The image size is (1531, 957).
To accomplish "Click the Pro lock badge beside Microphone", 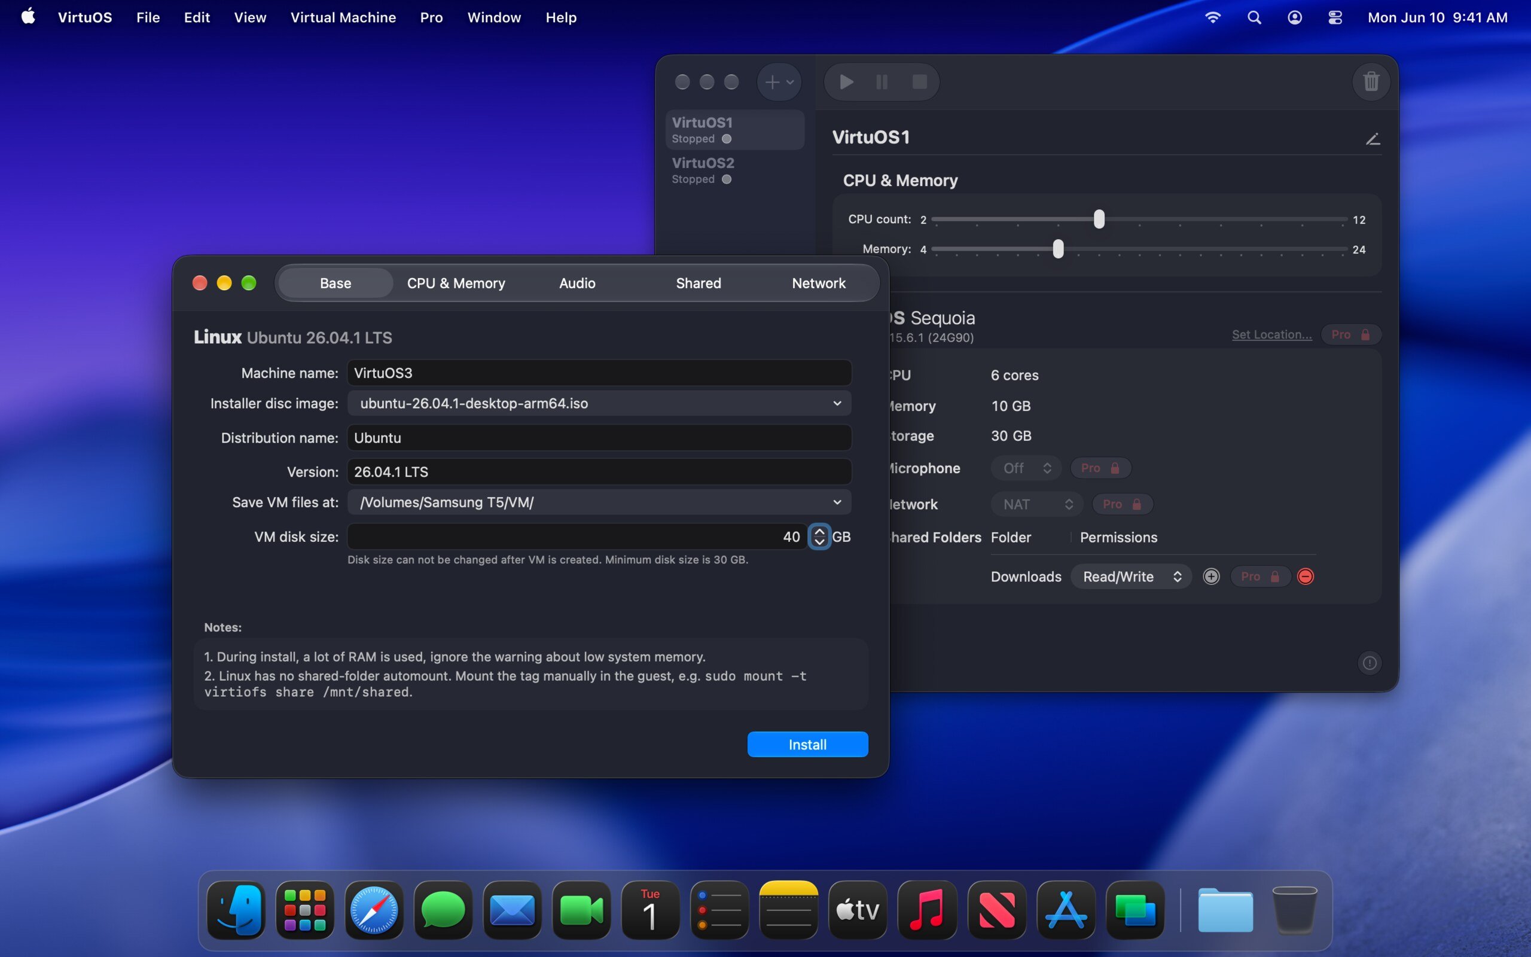I will point(1100,468).
